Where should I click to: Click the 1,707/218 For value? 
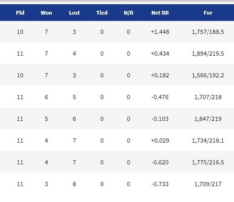tap(208, 97)
